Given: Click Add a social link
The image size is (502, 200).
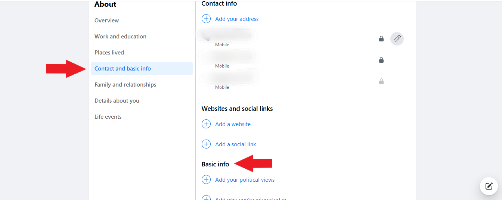Looking at the screenshot, I should click(236, 144).
